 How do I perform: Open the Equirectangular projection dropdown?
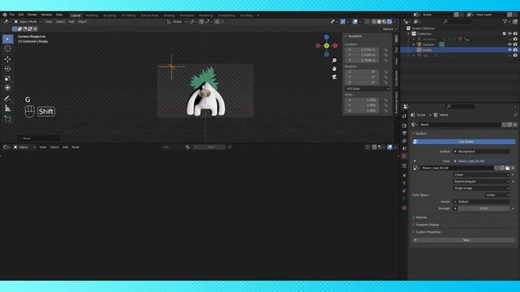481,182
